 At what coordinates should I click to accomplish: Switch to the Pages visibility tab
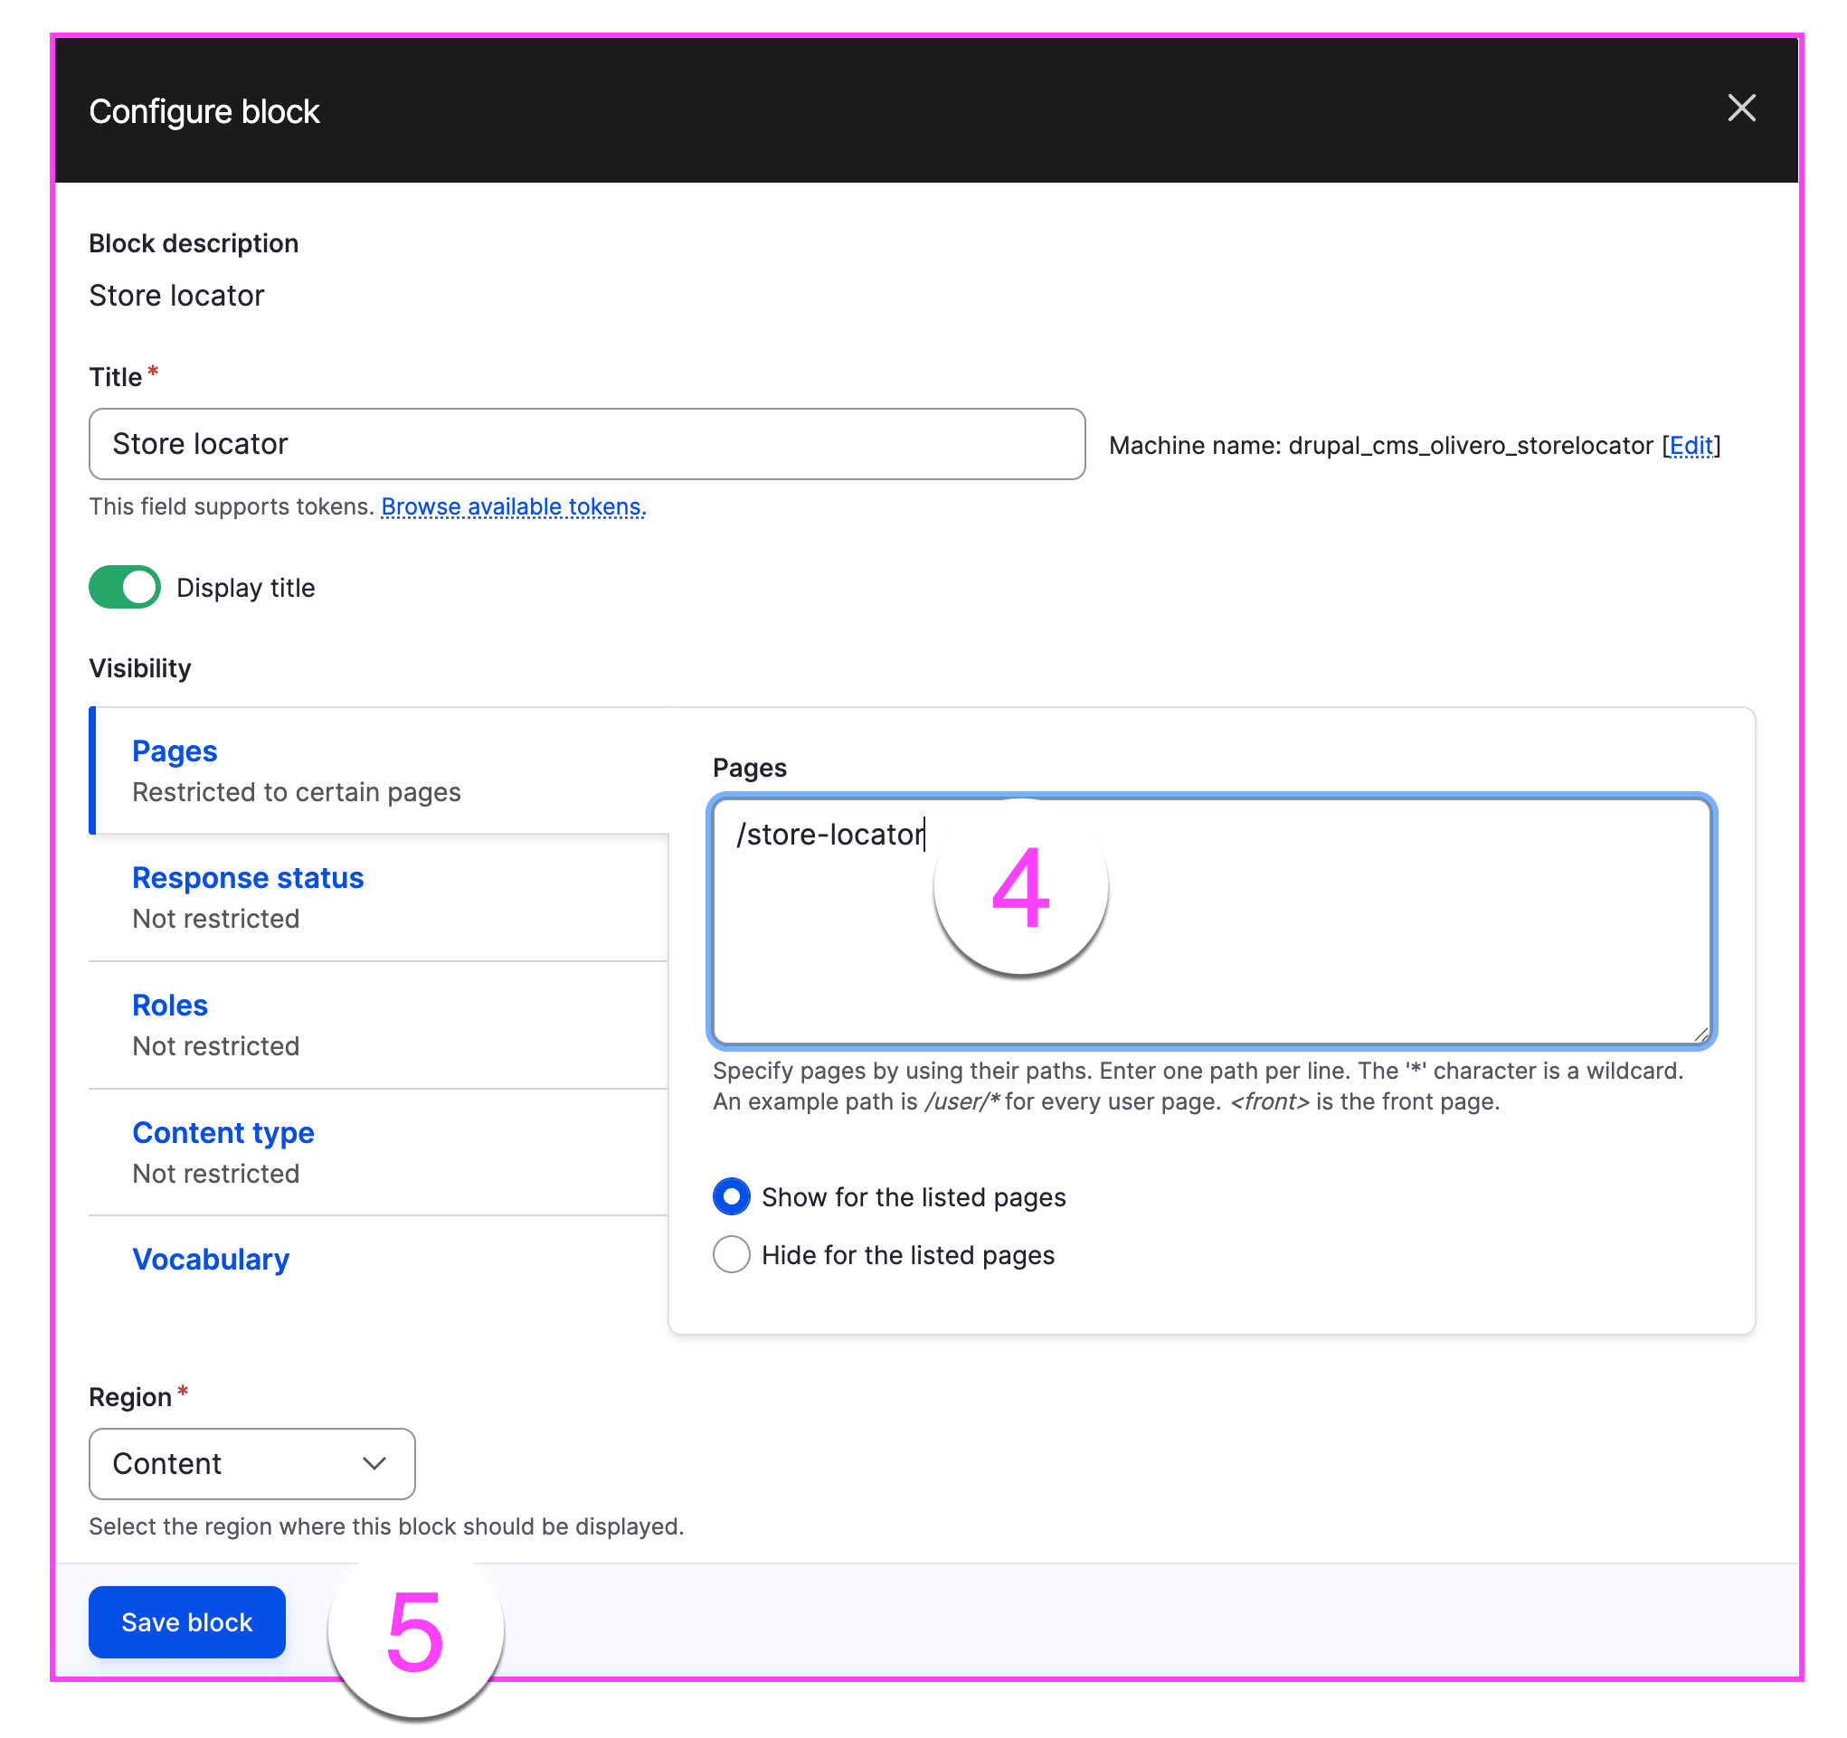coord(175,751)
